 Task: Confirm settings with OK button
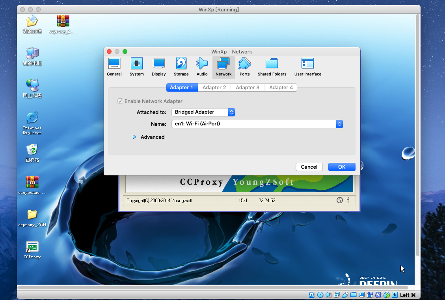coord(342,167)
